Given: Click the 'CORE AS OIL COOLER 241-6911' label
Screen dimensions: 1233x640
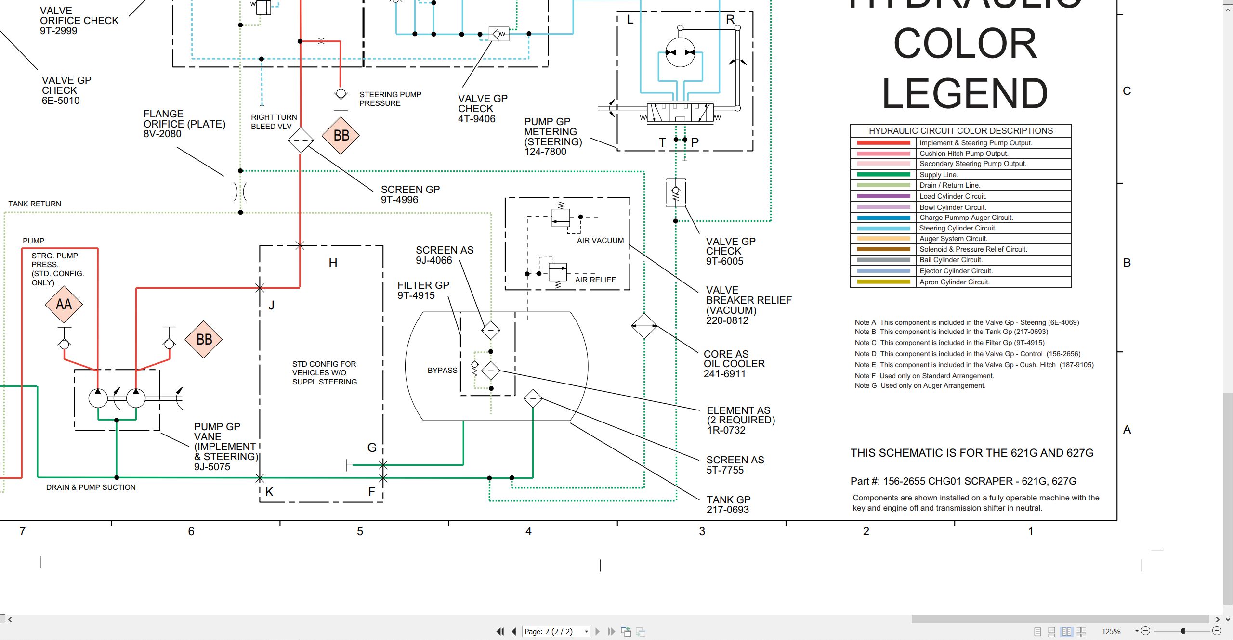Looking at the screenshot, I should click(x=734, y=364).
